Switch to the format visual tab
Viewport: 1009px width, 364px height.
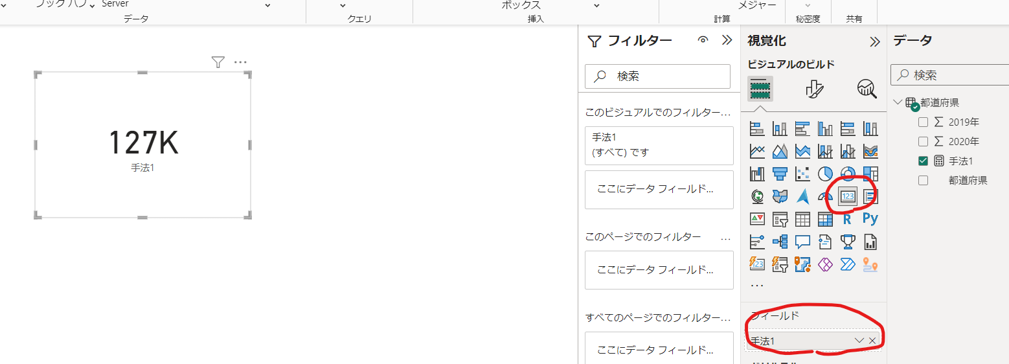(x=813, y=89)
